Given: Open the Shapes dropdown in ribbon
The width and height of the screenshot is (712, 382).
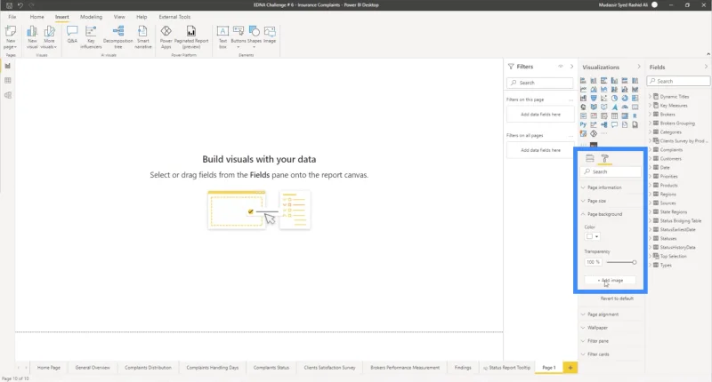Looking at the screenshot, I should [255, 37].
